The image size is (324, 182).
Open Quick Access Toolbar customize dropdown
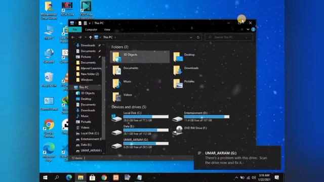pos(90,23)
